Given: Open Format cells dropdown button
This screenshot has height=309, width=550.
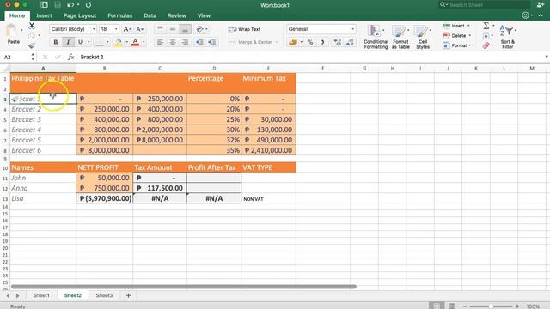Looking at the screenshot, I should (456, 45).
